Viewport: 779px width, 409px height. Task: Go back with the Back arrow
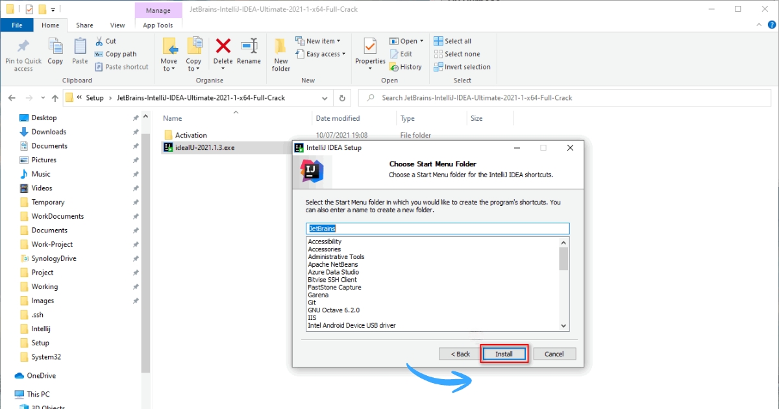pos(12,98)
